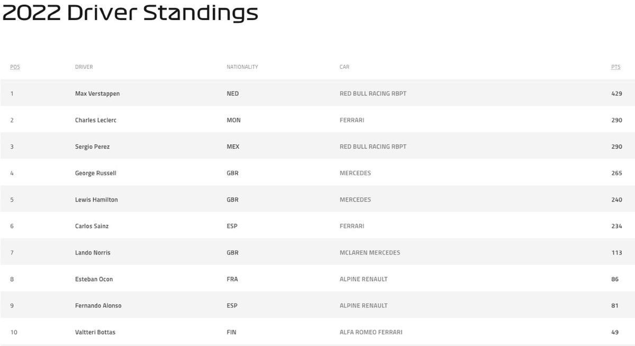Open Valtteri Bottas driver page

(95, 332)
